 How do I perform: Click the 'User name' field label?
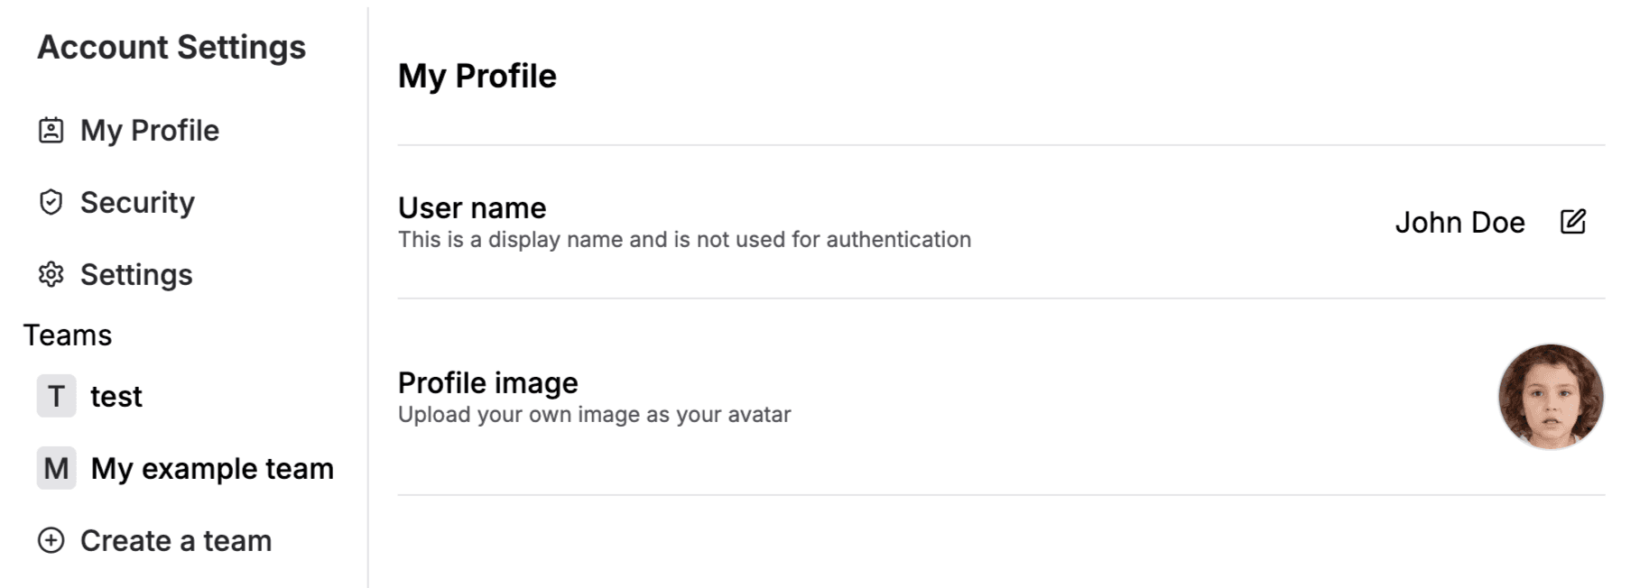tap(472, 208)
